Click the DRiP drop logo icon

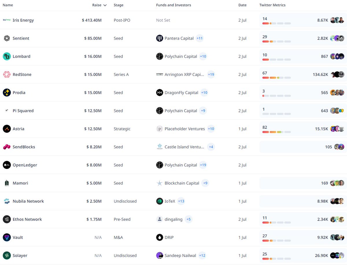160,237
